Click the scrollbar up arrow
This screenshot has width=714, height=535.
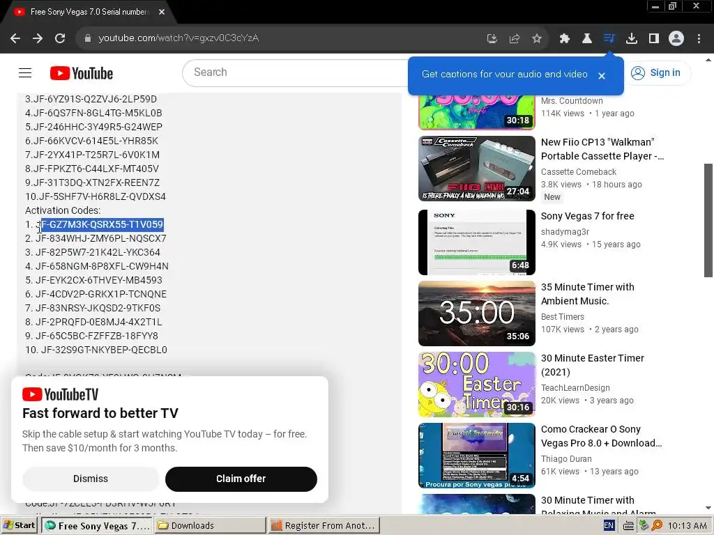(x=708, y=60)
